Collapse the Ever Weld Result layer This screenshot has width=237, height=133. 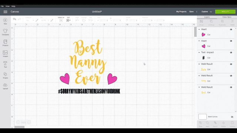pos(199,64)
